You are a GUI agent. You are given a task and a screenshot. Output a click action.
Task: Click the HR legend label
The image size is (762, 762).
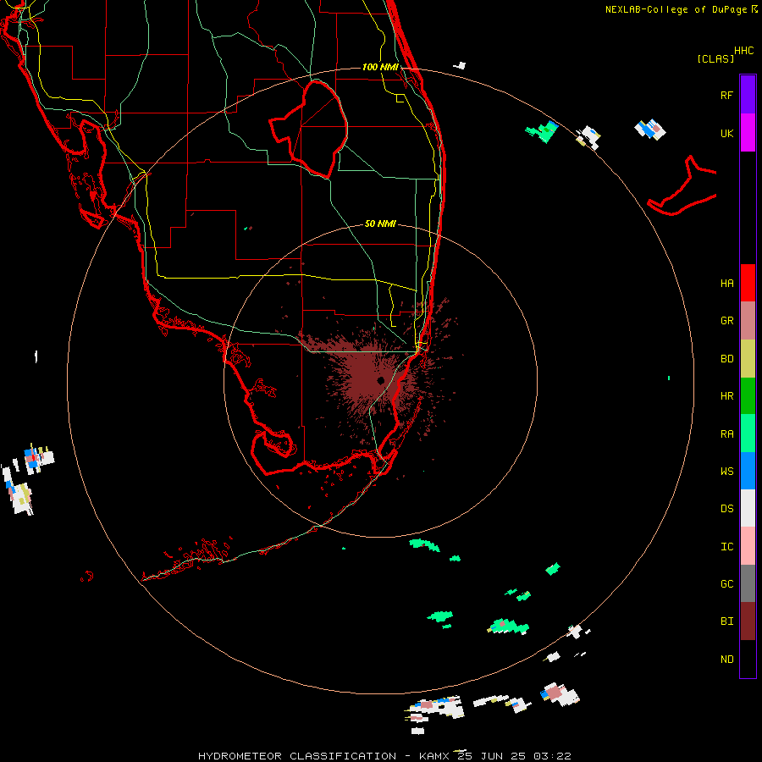click(x=726, y=396)
